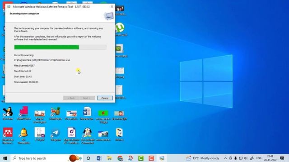Open Microsoft Word from the taskbar
Screen dimensions: 289x162
pos(99,158)
